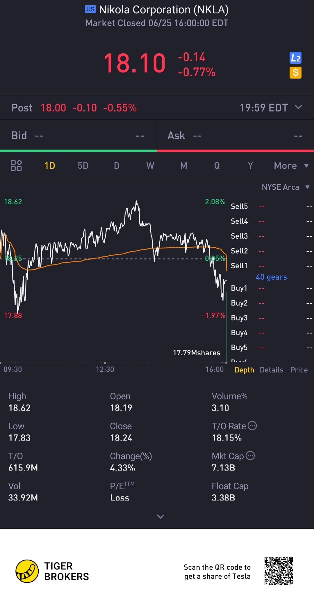The height and width of the screenshot is (614, 314).
Task: Open Mkt Cap info bubble icon
Action: (x=250, y=455)
